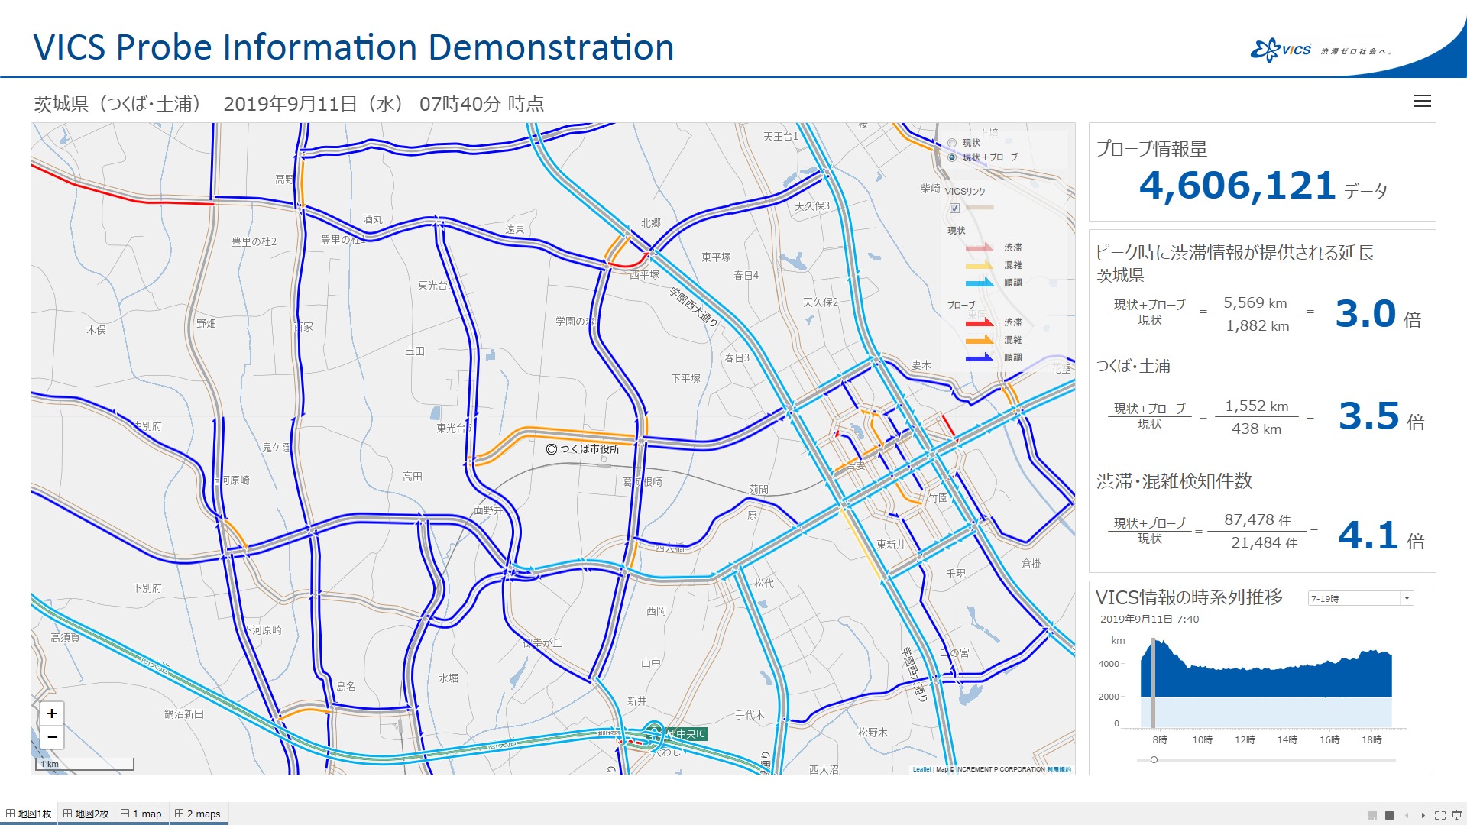Enter full screen mode

click(1439, 815)
